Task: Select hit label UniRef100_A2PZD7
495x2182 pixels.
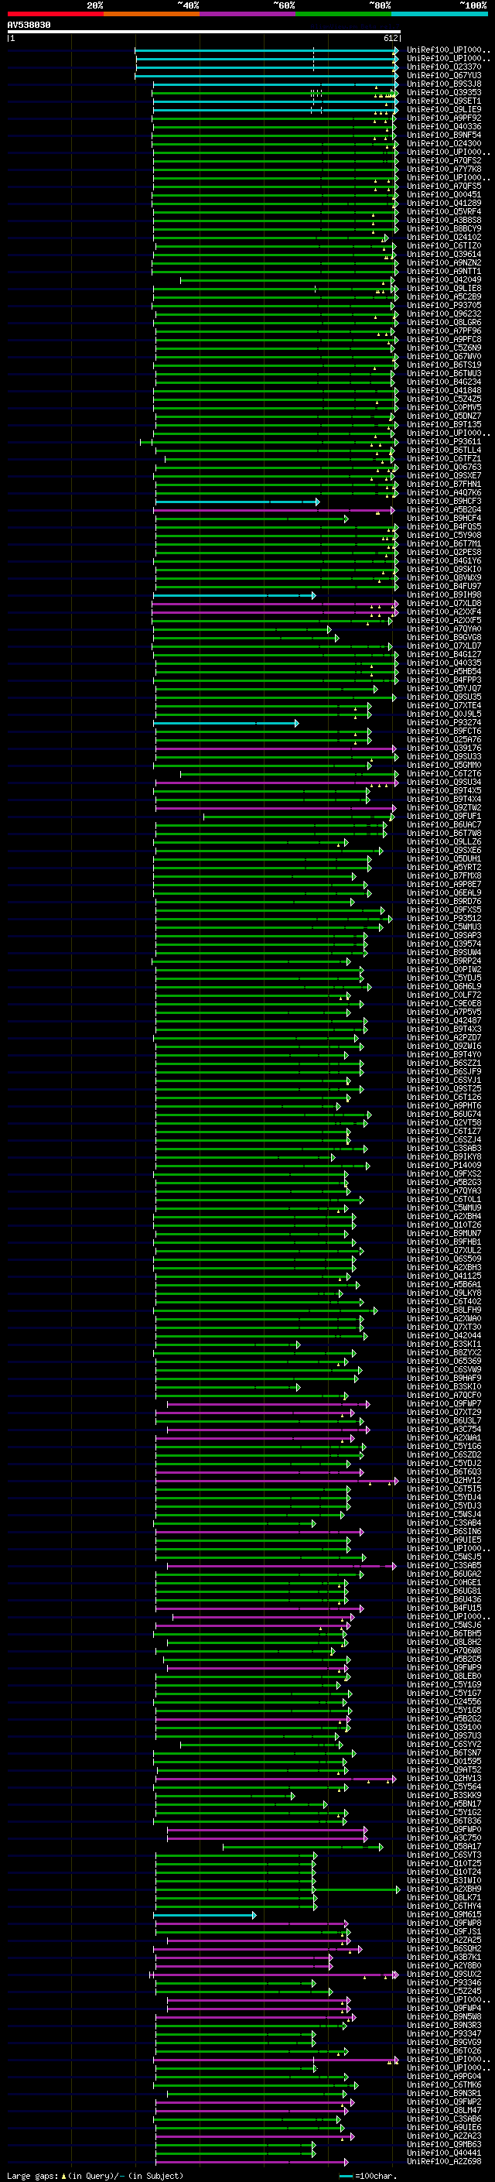Action: [x=444, y=1038]
